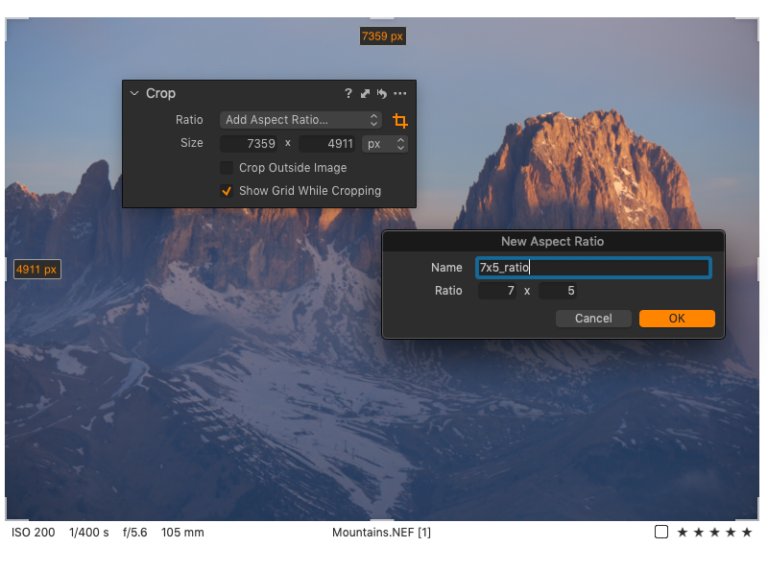The width and height of the screenshot is (768, 571).
Task: Set rating to three stars
Action: pos(714,533)
